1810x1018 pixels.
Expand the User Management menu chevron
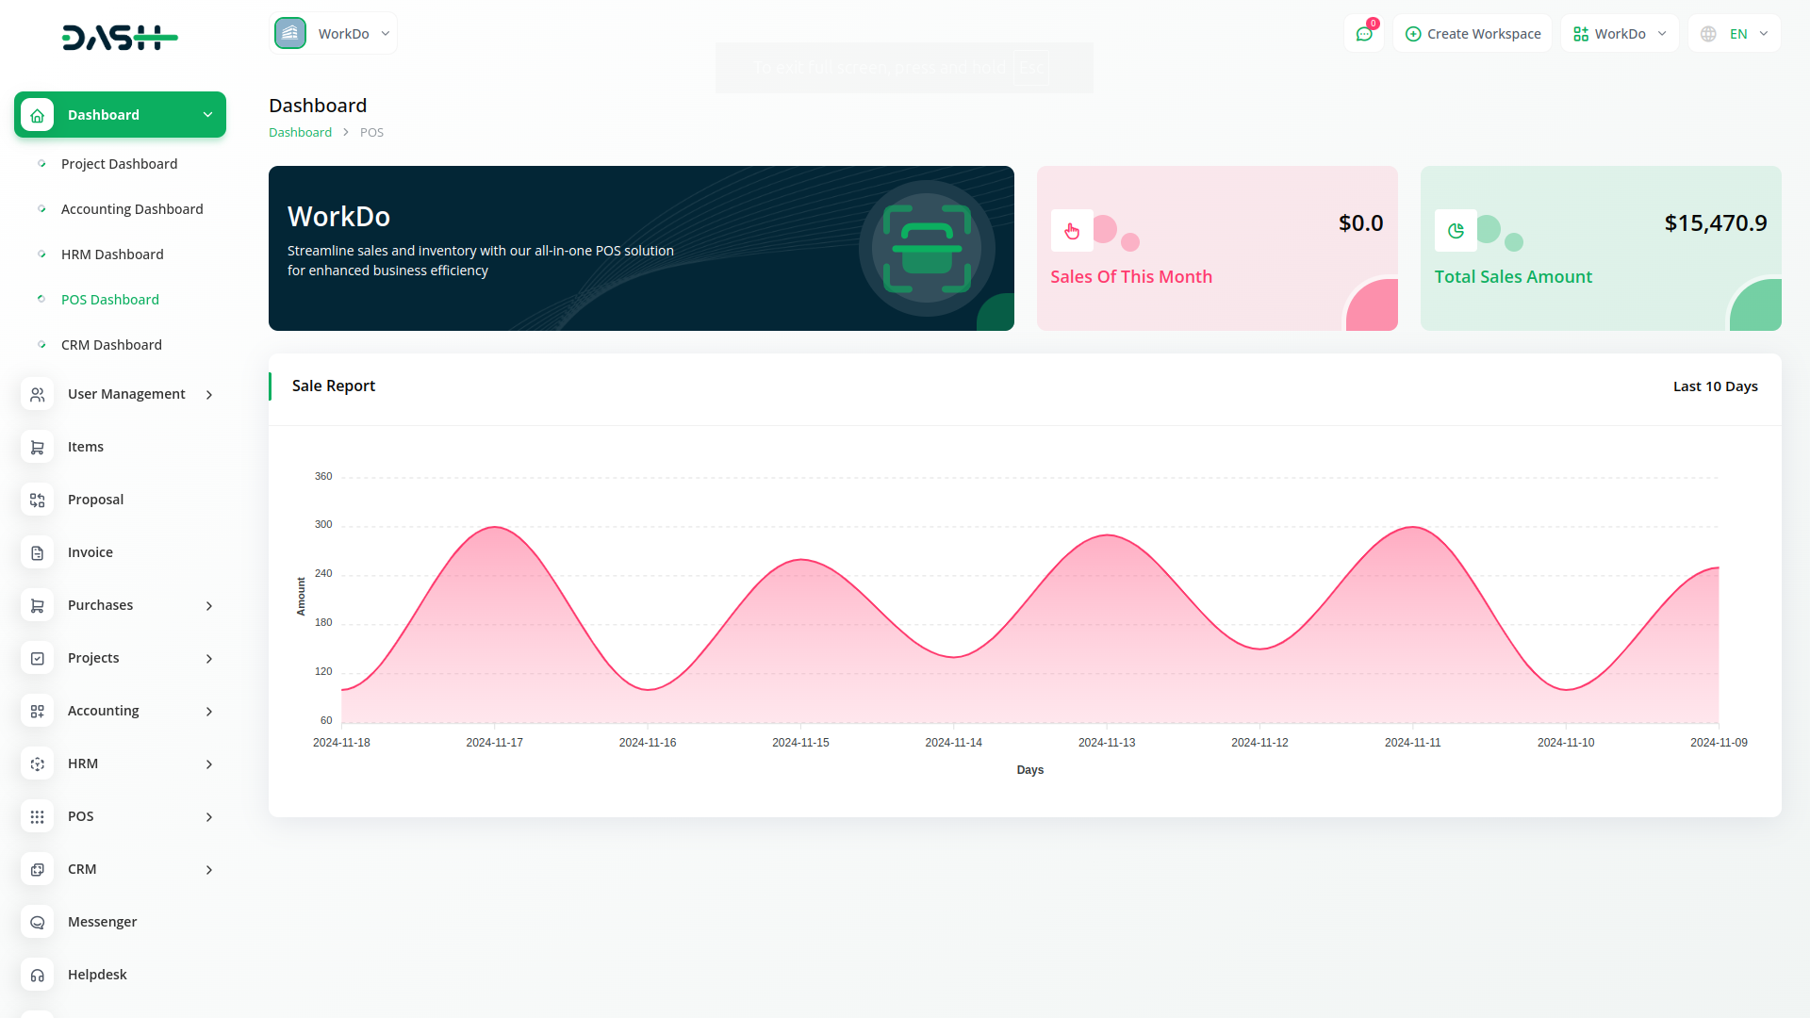(209, 395)
